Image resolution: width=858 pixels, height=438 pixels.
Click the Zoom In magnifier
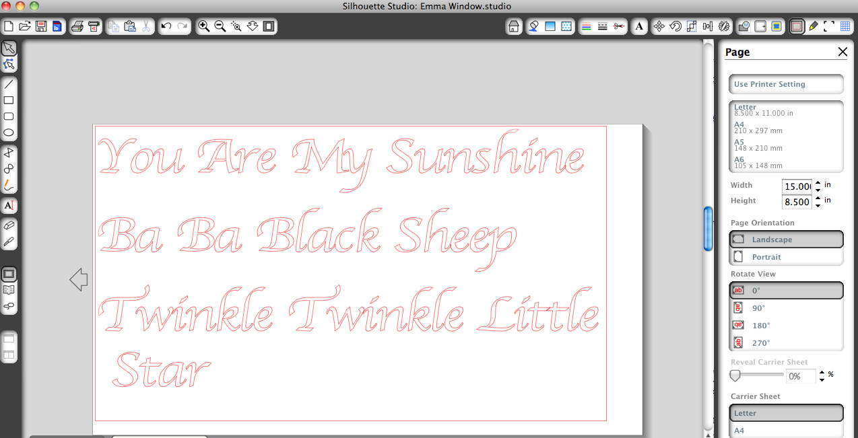click(203, 27)
